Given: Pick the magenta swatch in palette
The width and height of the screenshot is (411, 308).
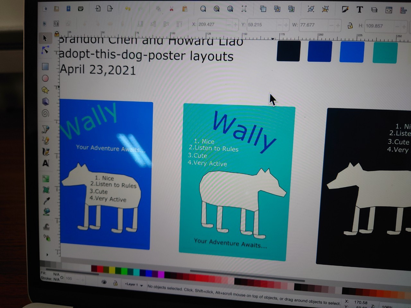Looking at the screenshot, I should tap(161, 274).
